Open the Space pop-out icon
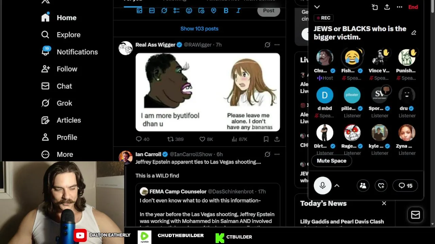The width and height of the screenshot is (435, 244). tap(375, 7)
